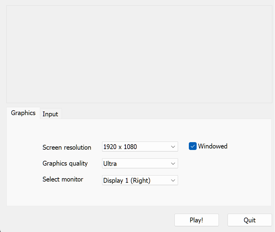Viewport: 275px width, 232px height.
Task: Select the Ultra value text
Action: [110, 163]
